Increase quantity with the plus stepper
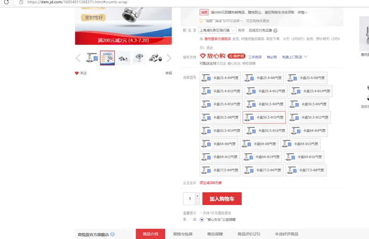 (197, 196)
